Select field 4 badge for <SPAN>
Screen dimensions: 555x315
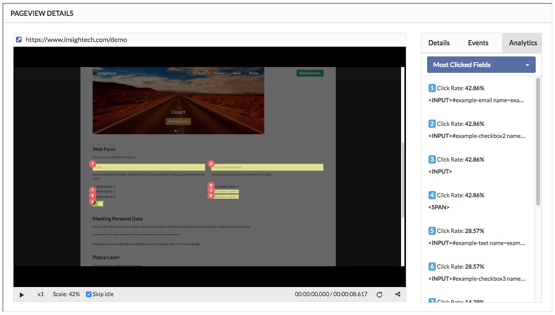(432, 195)
